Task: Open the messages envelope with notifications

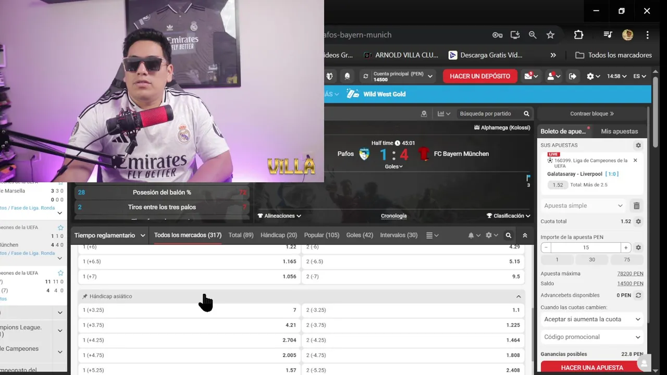Action: (531, 76)
